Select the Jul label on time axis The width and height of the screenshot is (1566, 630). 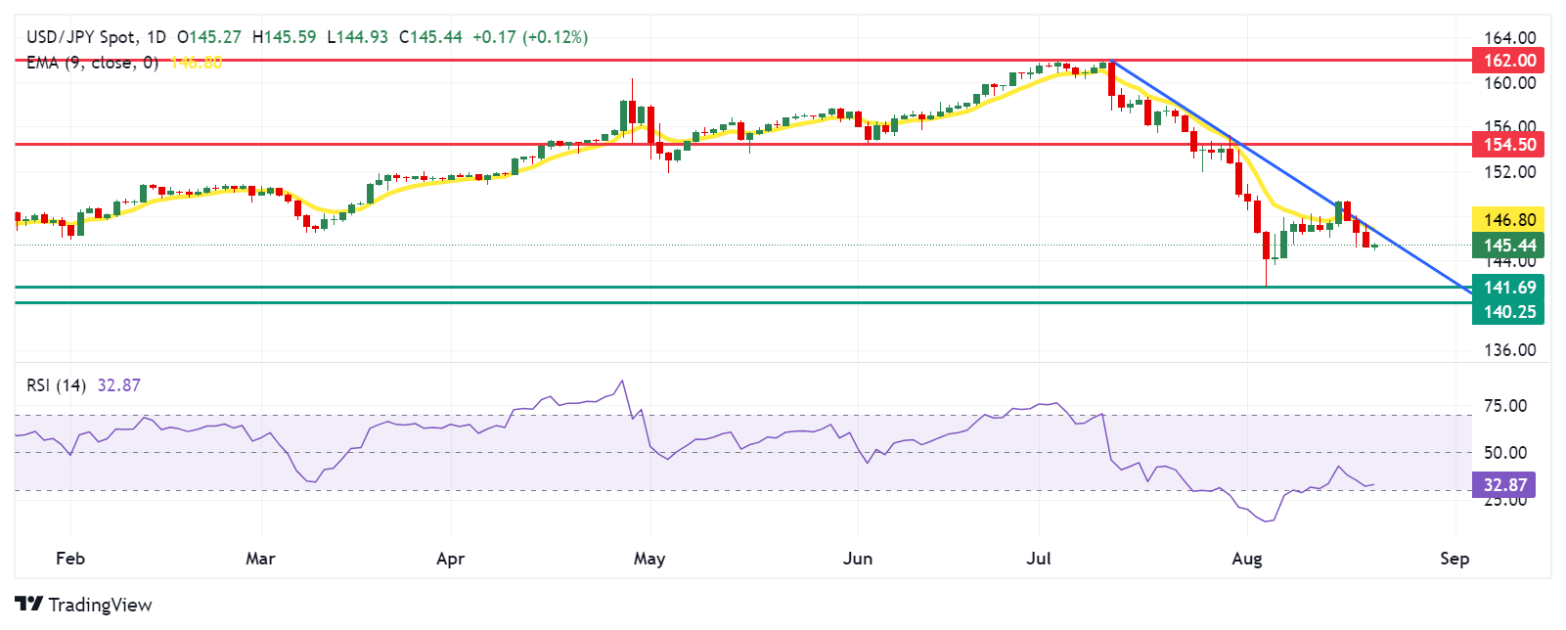(x=1039, y=559)
